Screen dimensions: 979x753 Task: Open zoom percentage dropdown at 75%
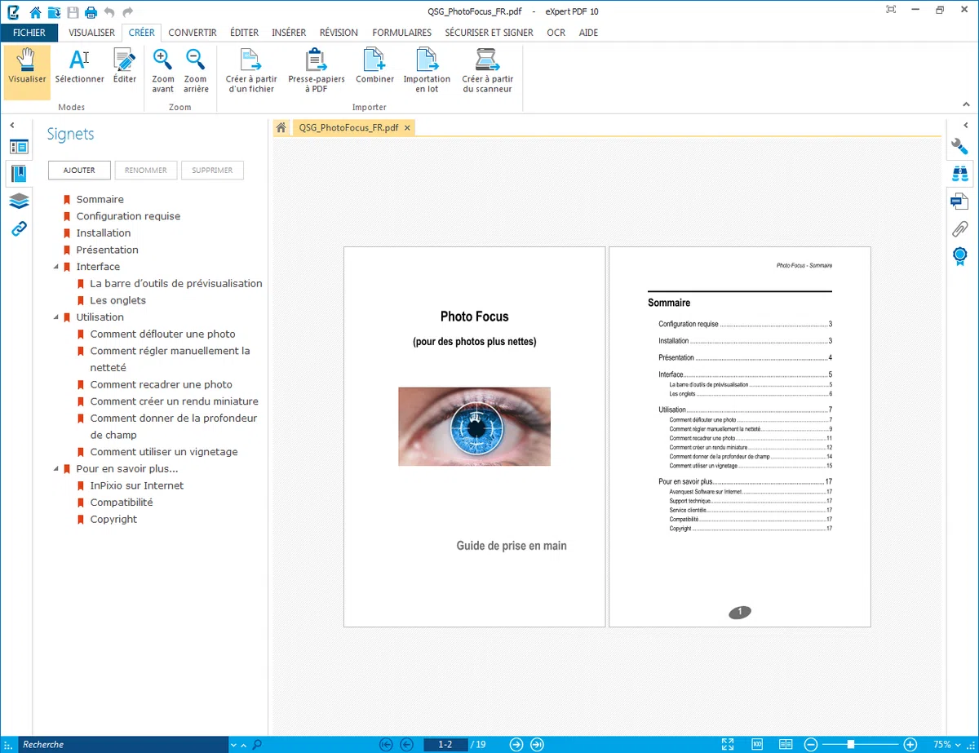tap(958, 745)
